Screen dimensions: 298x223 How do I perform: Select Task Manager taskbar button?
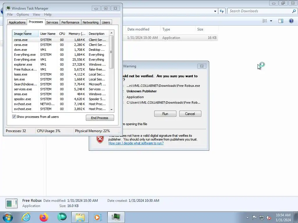tap(116, 217)
